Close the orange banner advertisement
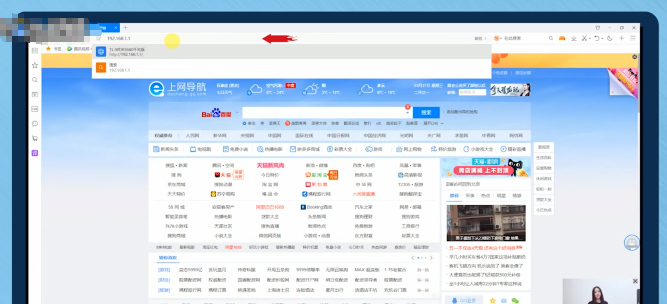 coord(634,57)
